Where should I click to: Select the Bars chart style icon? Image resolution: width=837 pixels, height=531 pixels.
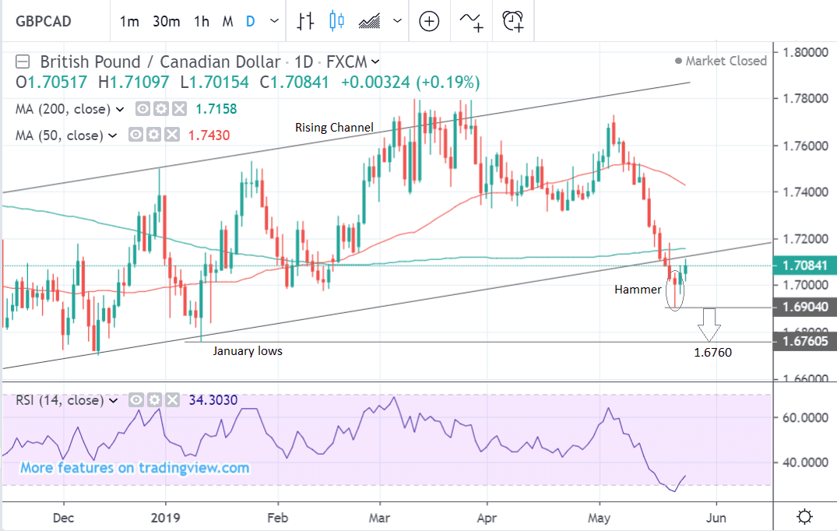305,22
